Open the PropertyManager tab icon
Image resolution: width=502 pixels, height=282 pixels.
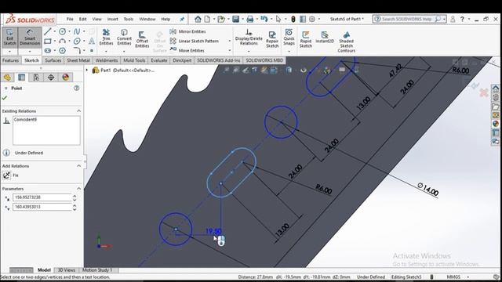(x=21, y=78)
